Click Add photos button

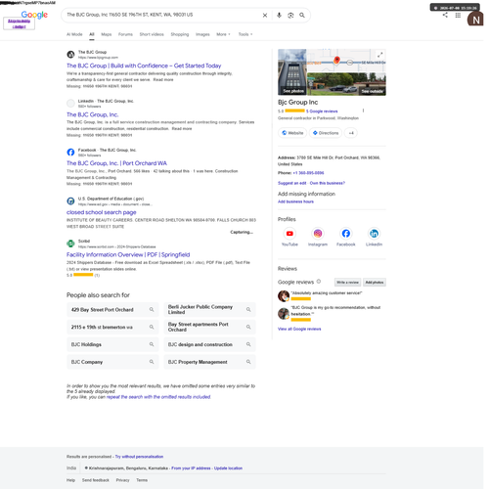(375, 282)
